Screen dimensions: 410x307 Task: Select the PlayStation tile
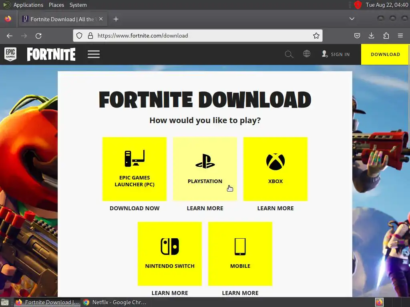point(205,169)
